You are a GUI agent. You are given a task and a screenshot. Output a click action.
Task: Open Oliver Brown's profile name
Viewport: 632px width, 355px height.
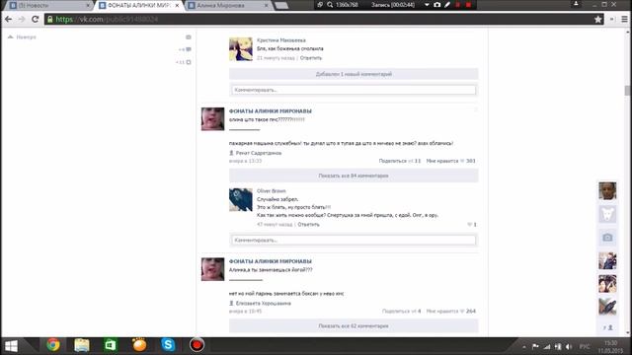[x=271, y=190]
